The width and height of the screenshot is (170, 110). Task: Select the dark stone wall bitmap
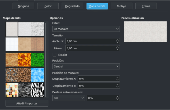pos(25,90)
